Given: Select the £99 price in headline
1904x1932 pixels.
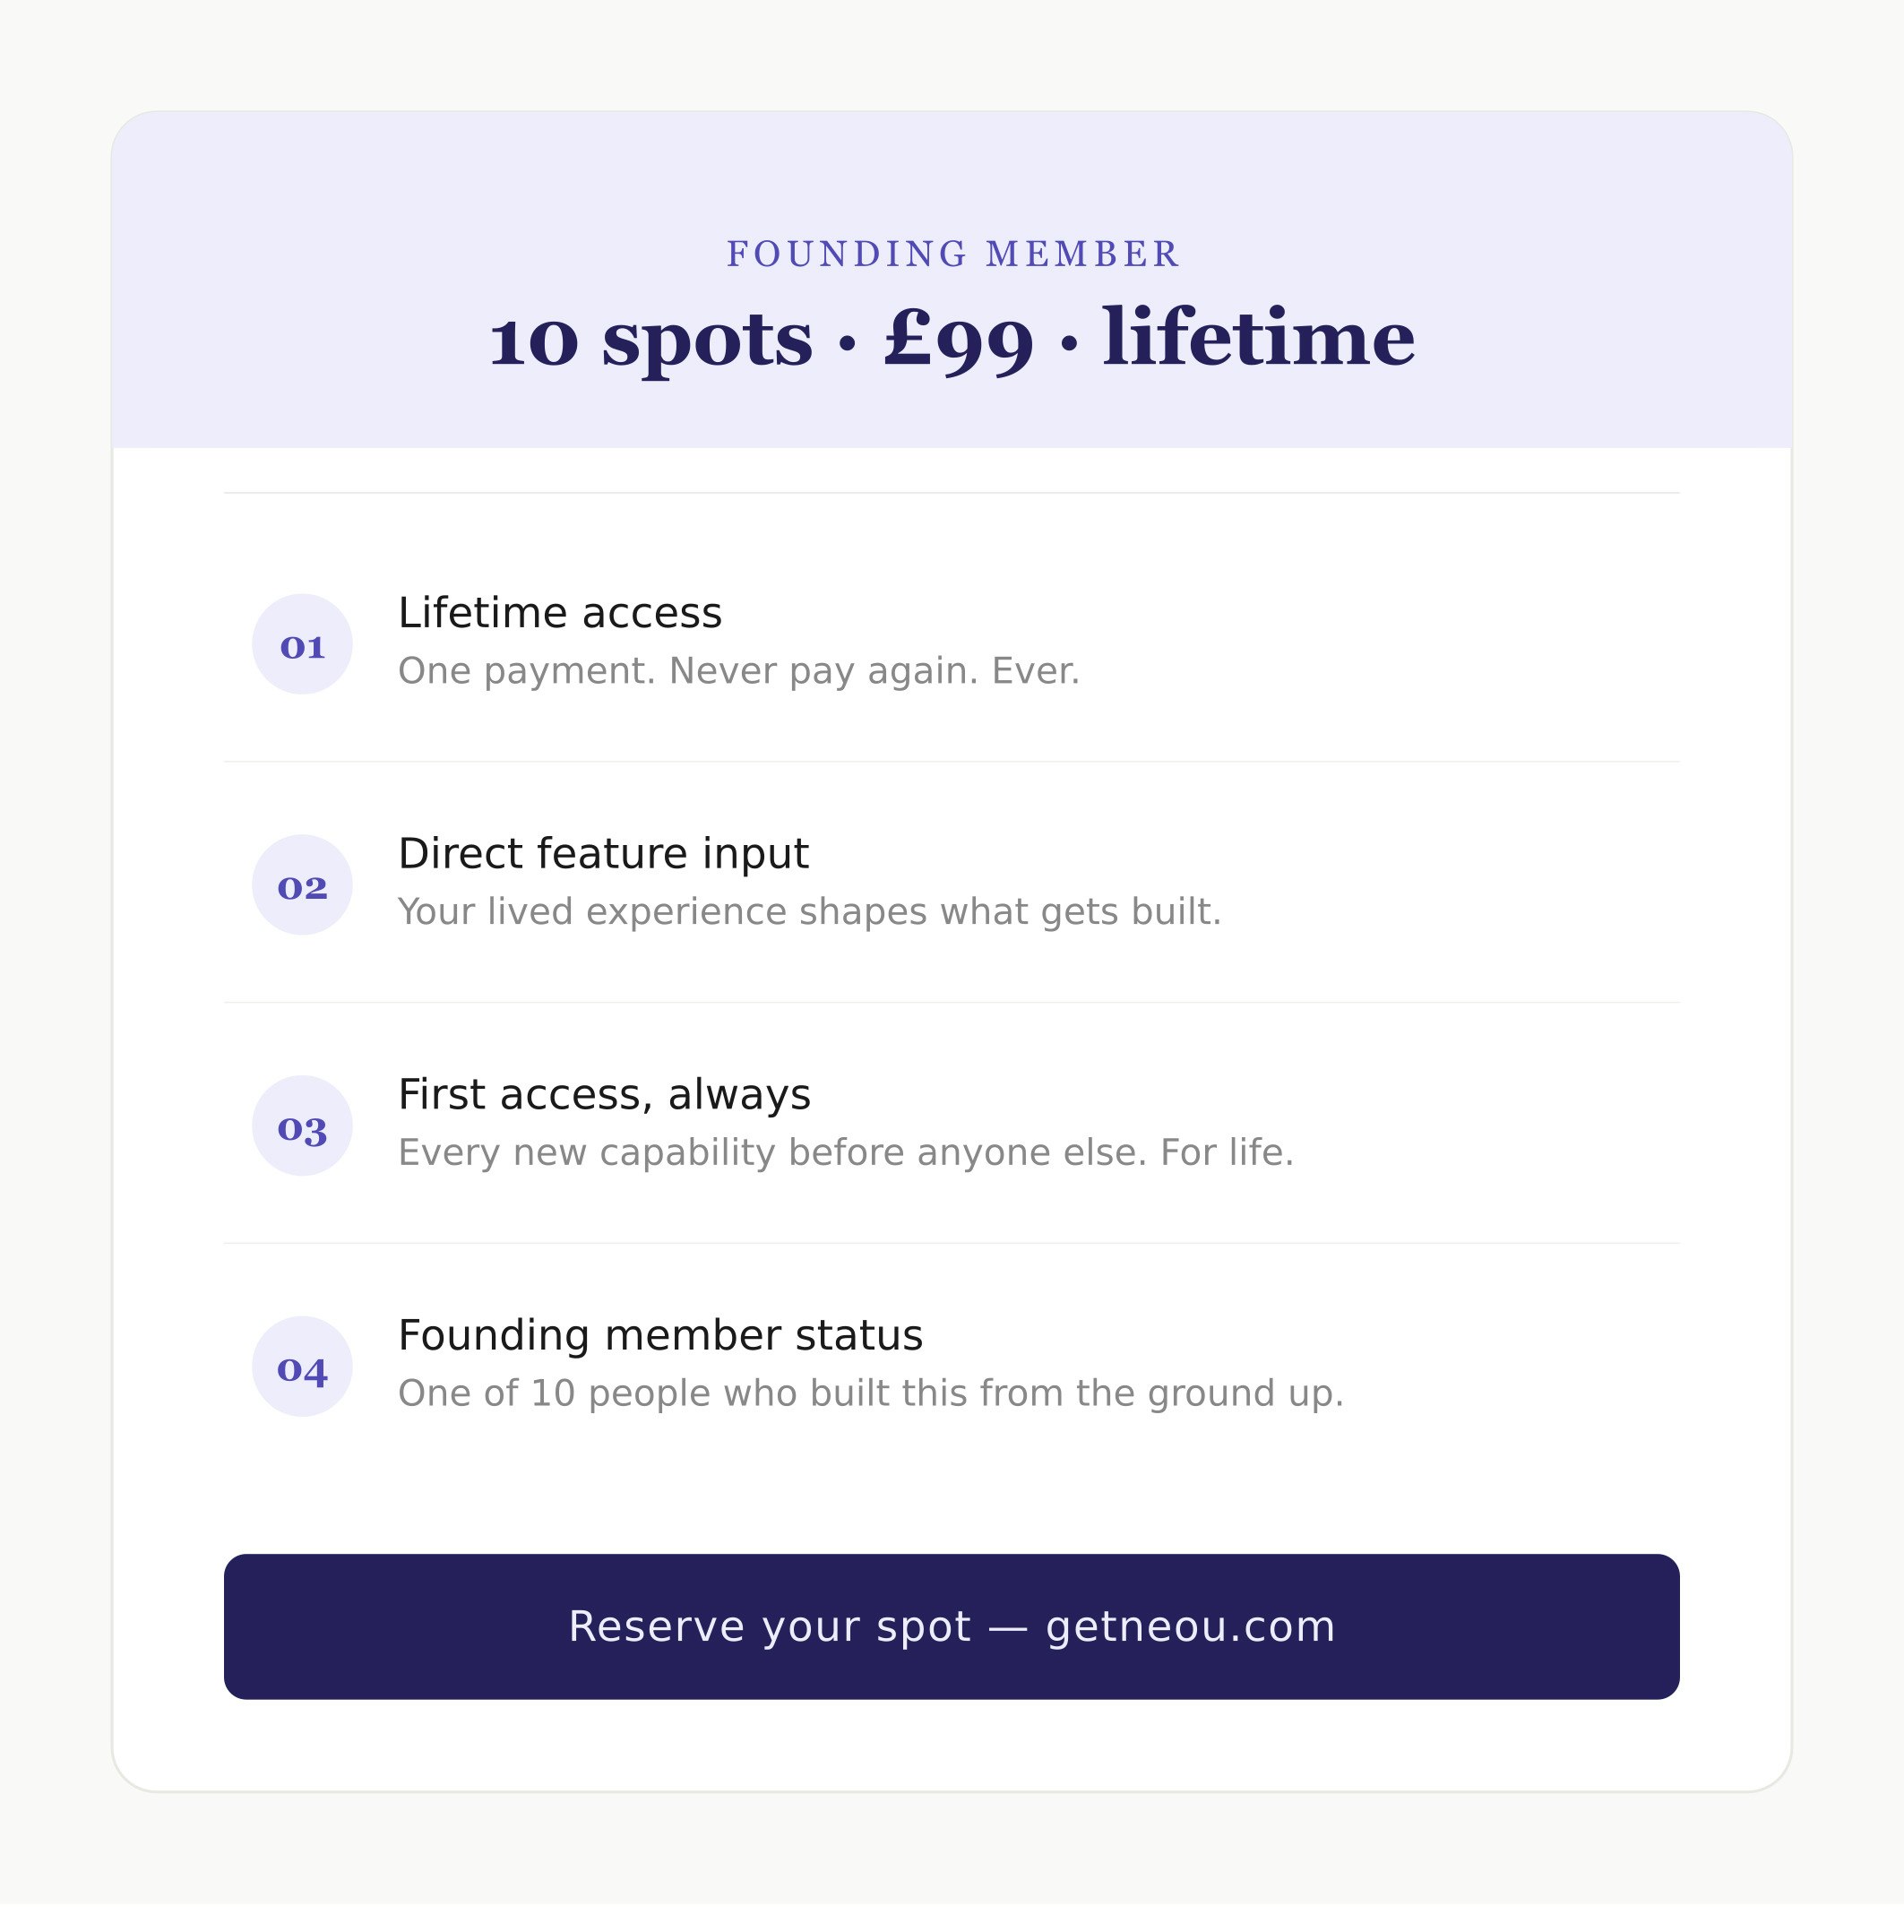Looking at the screenshot, I should (x=958, y=339).
